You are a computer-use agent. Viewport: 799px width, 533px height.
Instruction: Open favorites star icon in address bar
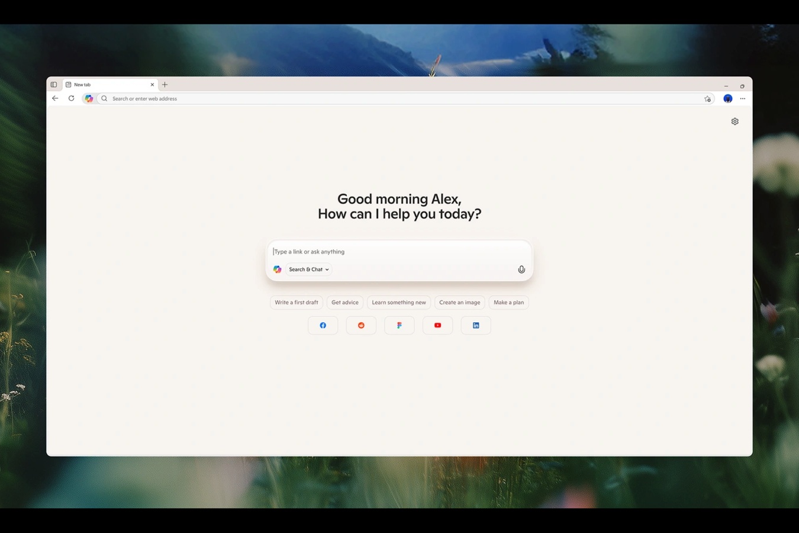tap(707, 99)
